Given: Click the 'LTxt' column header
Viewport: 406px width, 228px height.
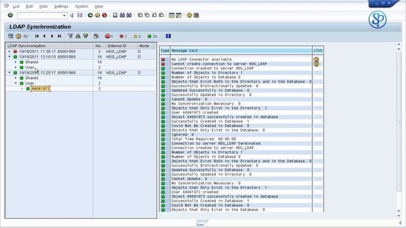Looking at the screenshot, I should click(x=318, y=51).
